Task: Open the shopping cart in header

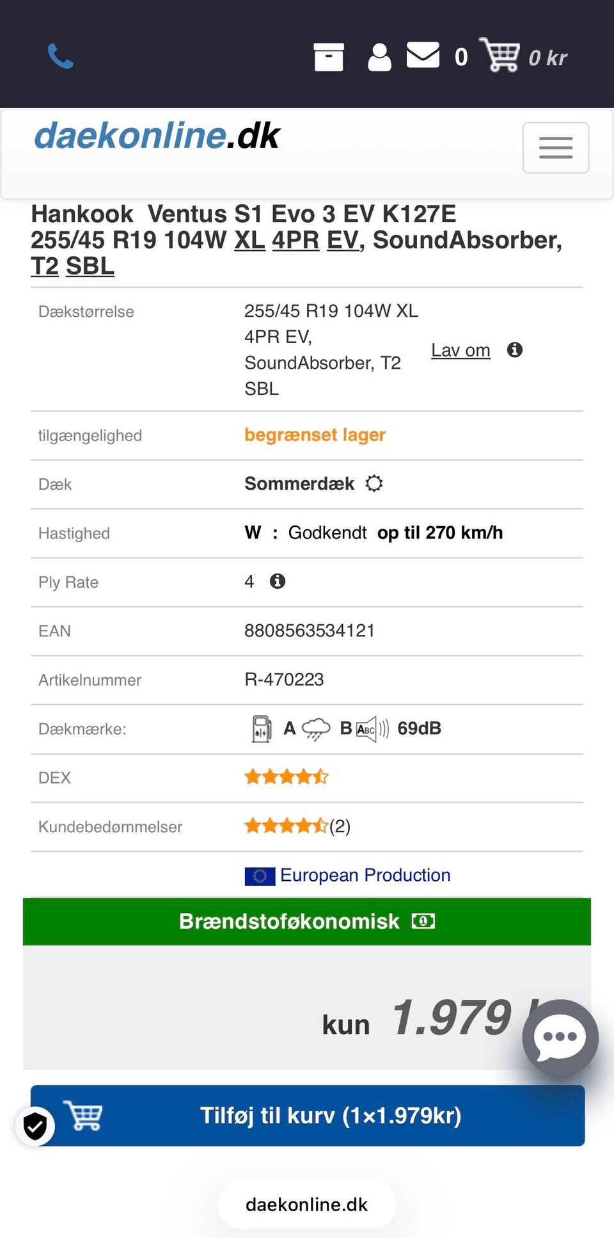Action: pyautogui.click(x=500, y=55)
